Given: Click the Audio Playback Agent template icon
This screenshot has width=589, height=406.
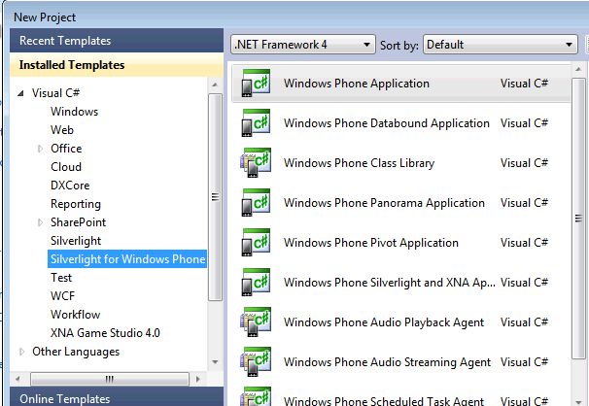Looking at the screenshot, I should tap(256, 321).
